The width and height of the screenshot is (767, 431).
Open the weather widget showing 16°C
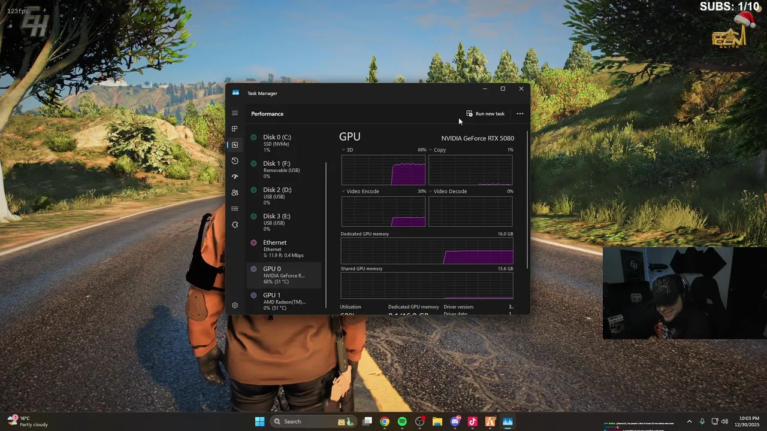coord(28,421)
